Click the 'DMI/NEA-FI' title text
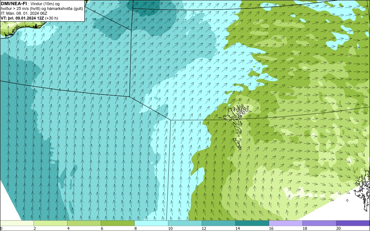 point(14,4)
